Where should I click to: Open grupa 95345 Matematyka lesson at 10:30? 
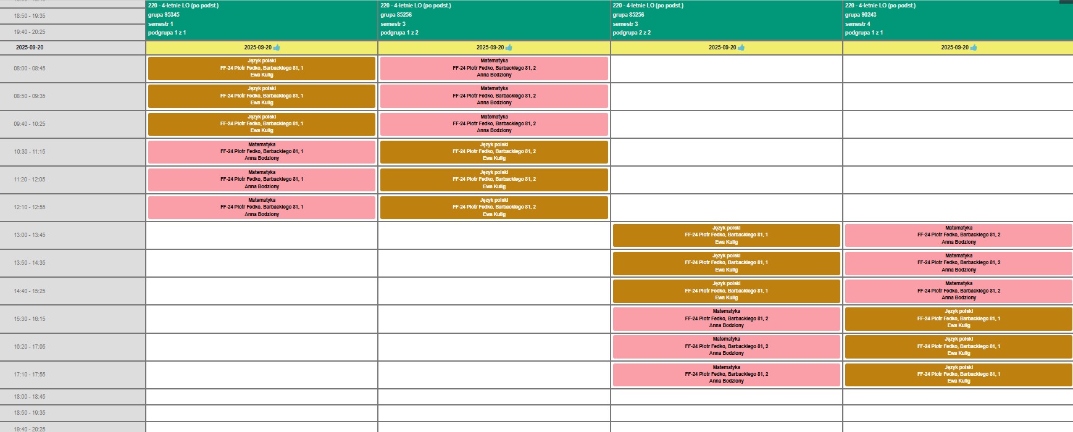[262, 152]
